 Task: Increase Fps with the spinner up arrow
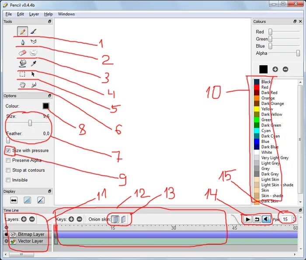pos(294,218)
